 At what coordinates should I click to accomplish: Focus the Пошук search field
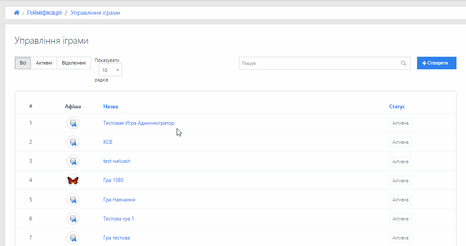point(320,63)
